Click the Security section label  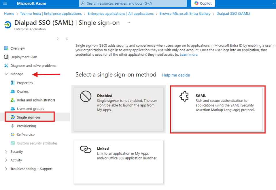16,152
